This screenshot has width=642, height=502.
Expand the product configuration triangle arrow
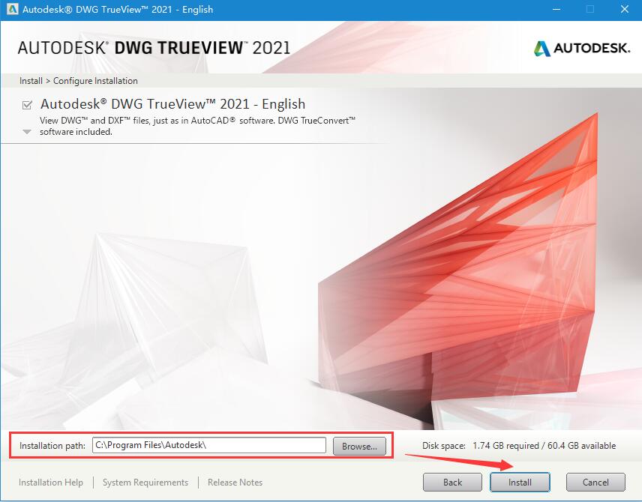[27, 132]
